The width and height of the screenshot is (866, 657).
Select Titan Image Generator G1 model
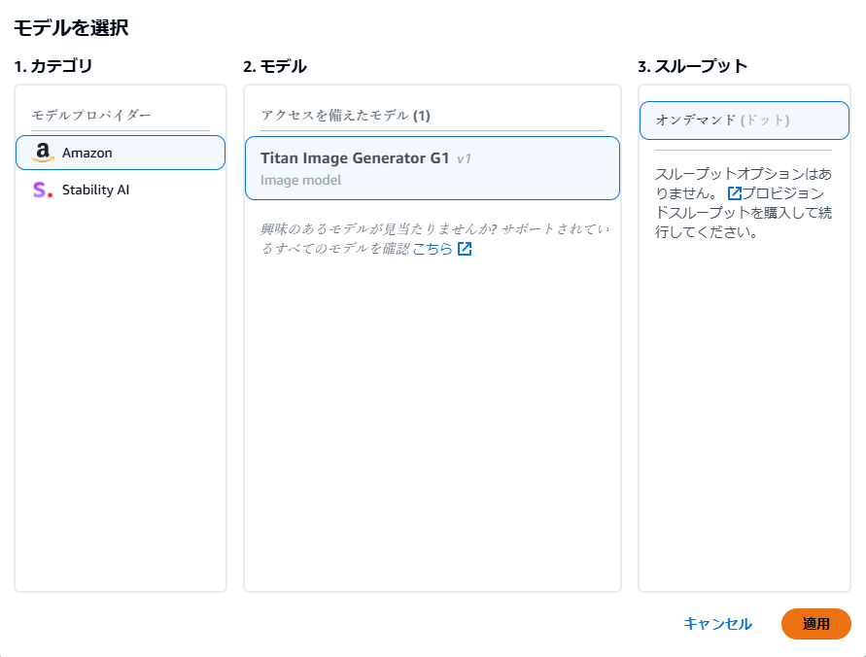tap(433, 168)
